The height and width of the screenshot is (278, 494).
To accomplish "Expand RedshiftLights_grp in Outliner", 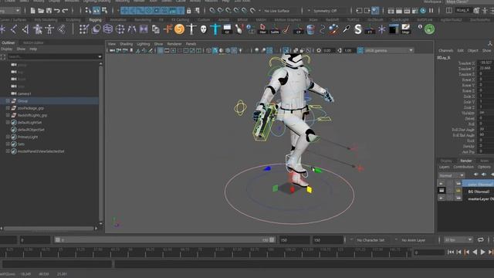I will coord(8,115).
